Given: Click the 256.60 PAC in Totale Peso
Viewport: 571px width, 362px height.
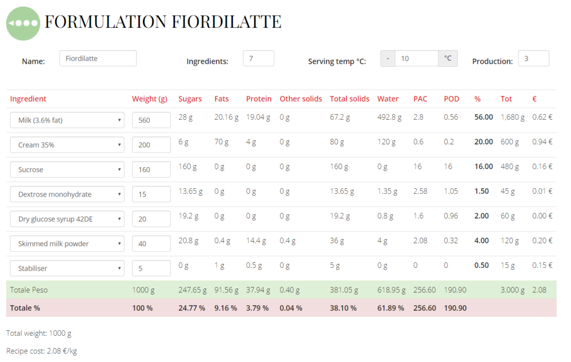Looking at the screenshot, I should pos(424,290).
